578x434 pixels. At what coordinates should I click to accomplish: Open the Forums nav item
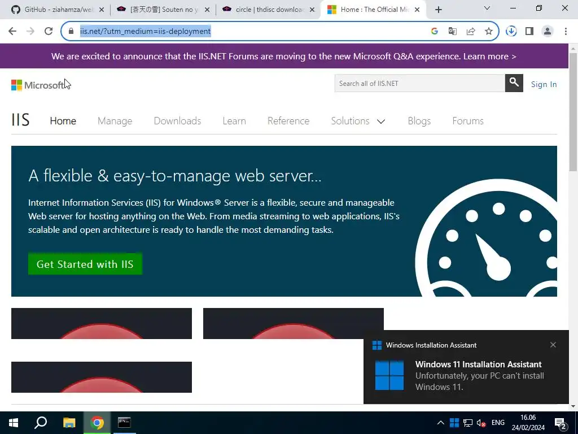pyautogui.click(x=468, y=121)
